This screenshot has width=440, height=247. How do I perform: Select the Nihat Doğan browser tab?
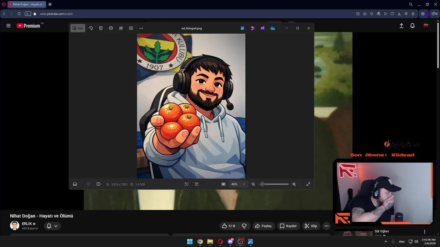point(26,4)
